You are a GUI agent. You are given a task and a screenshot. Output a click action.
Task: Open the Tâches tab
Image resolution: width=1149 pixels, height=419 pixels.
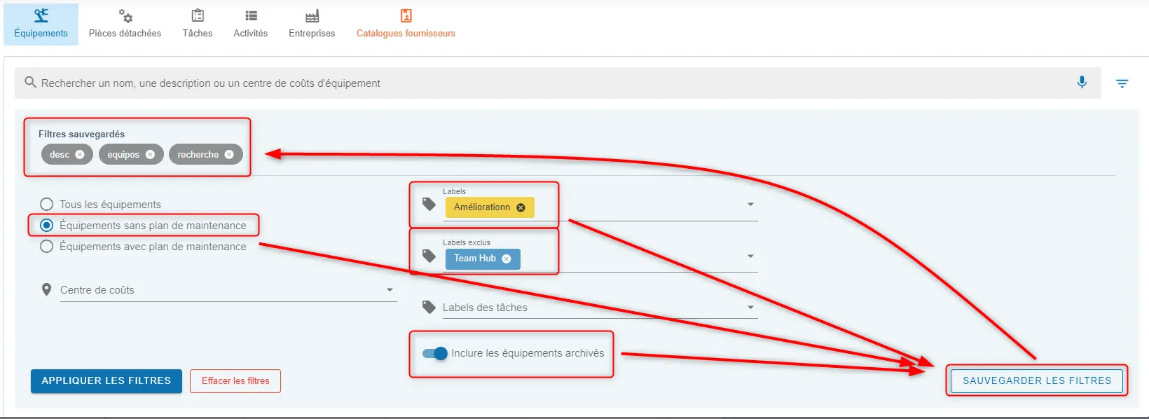tap(198, 25)
